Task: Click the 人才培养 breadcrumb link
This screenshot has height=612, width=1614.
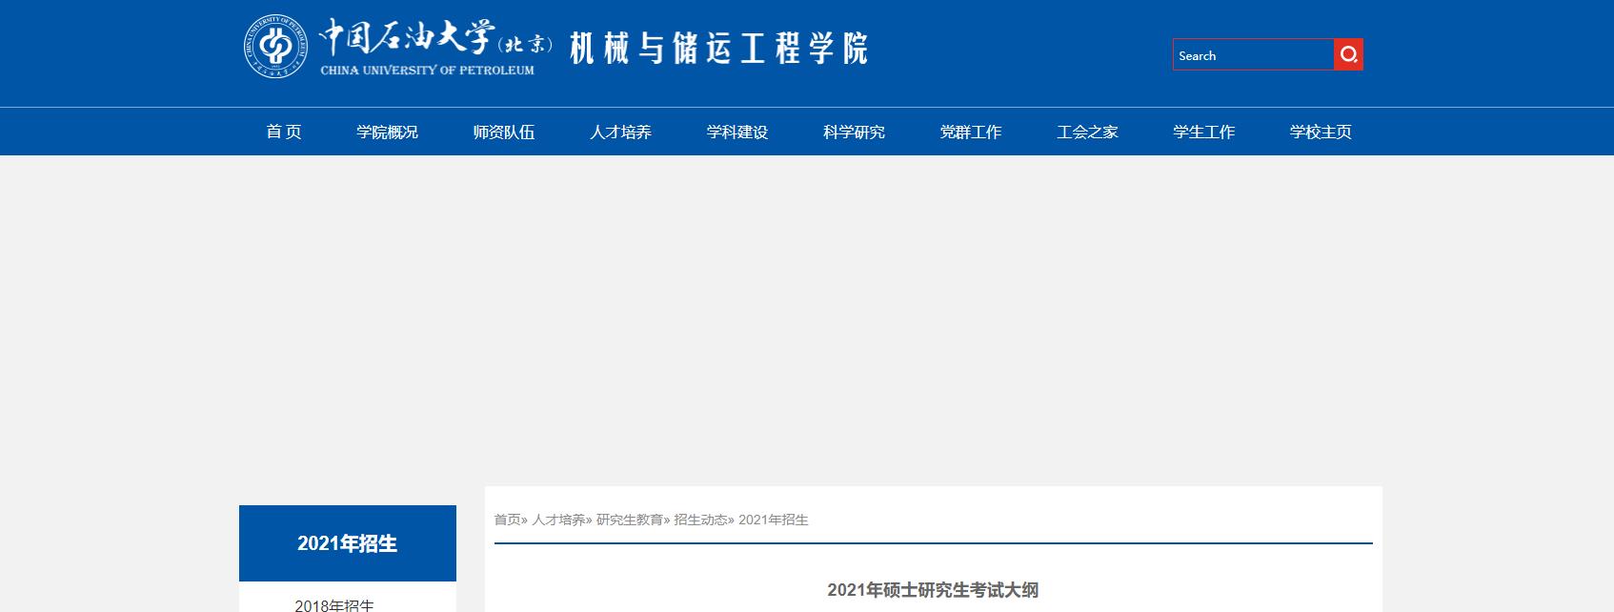Action: (558, 520)
